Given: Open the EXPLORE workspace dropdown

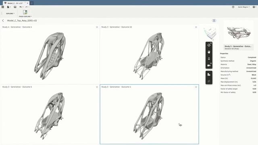Looking at the screenshot, I should pyautogui.click(x=10, y=13).
